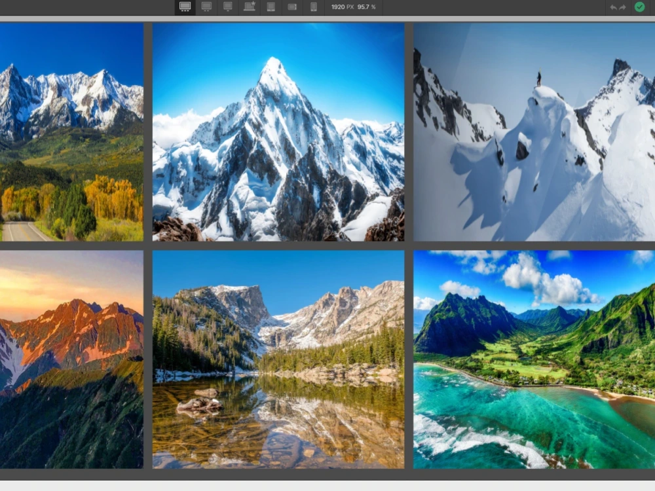The height and width of the screenshot is (491, 655).
Task: Switch to landscape tablet preview
Action: 293,7
